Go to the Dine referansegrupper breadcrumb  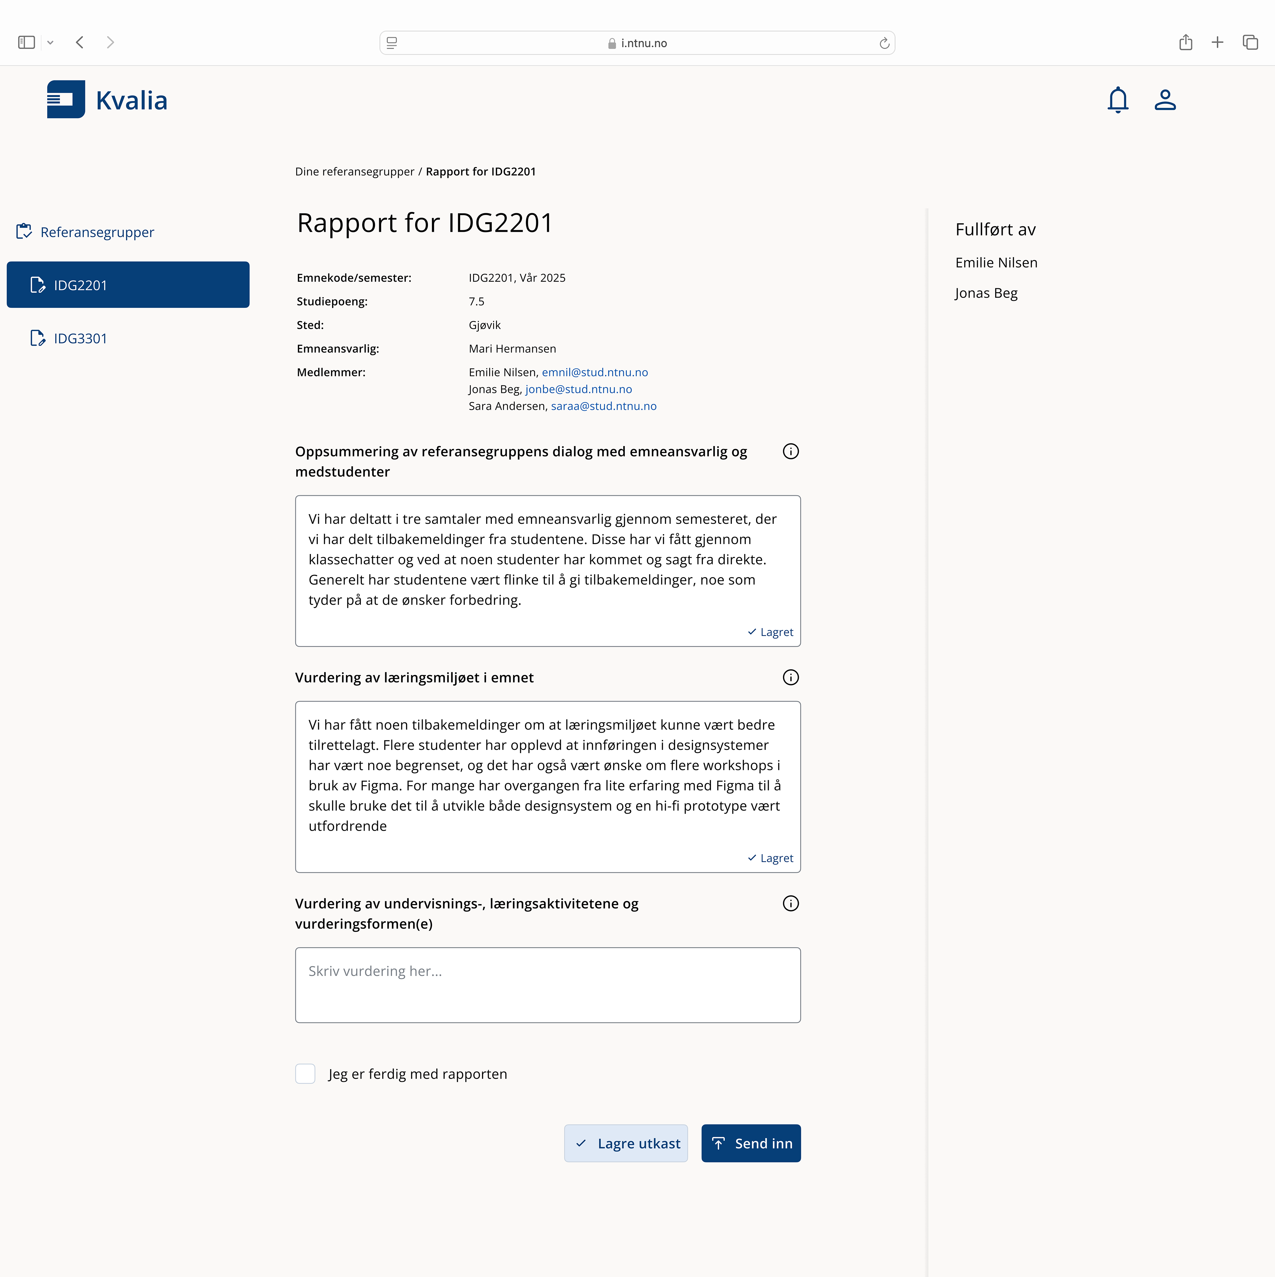354,172
